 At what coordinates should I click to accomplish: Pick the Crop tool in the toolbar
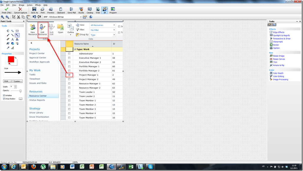point(14,17)
